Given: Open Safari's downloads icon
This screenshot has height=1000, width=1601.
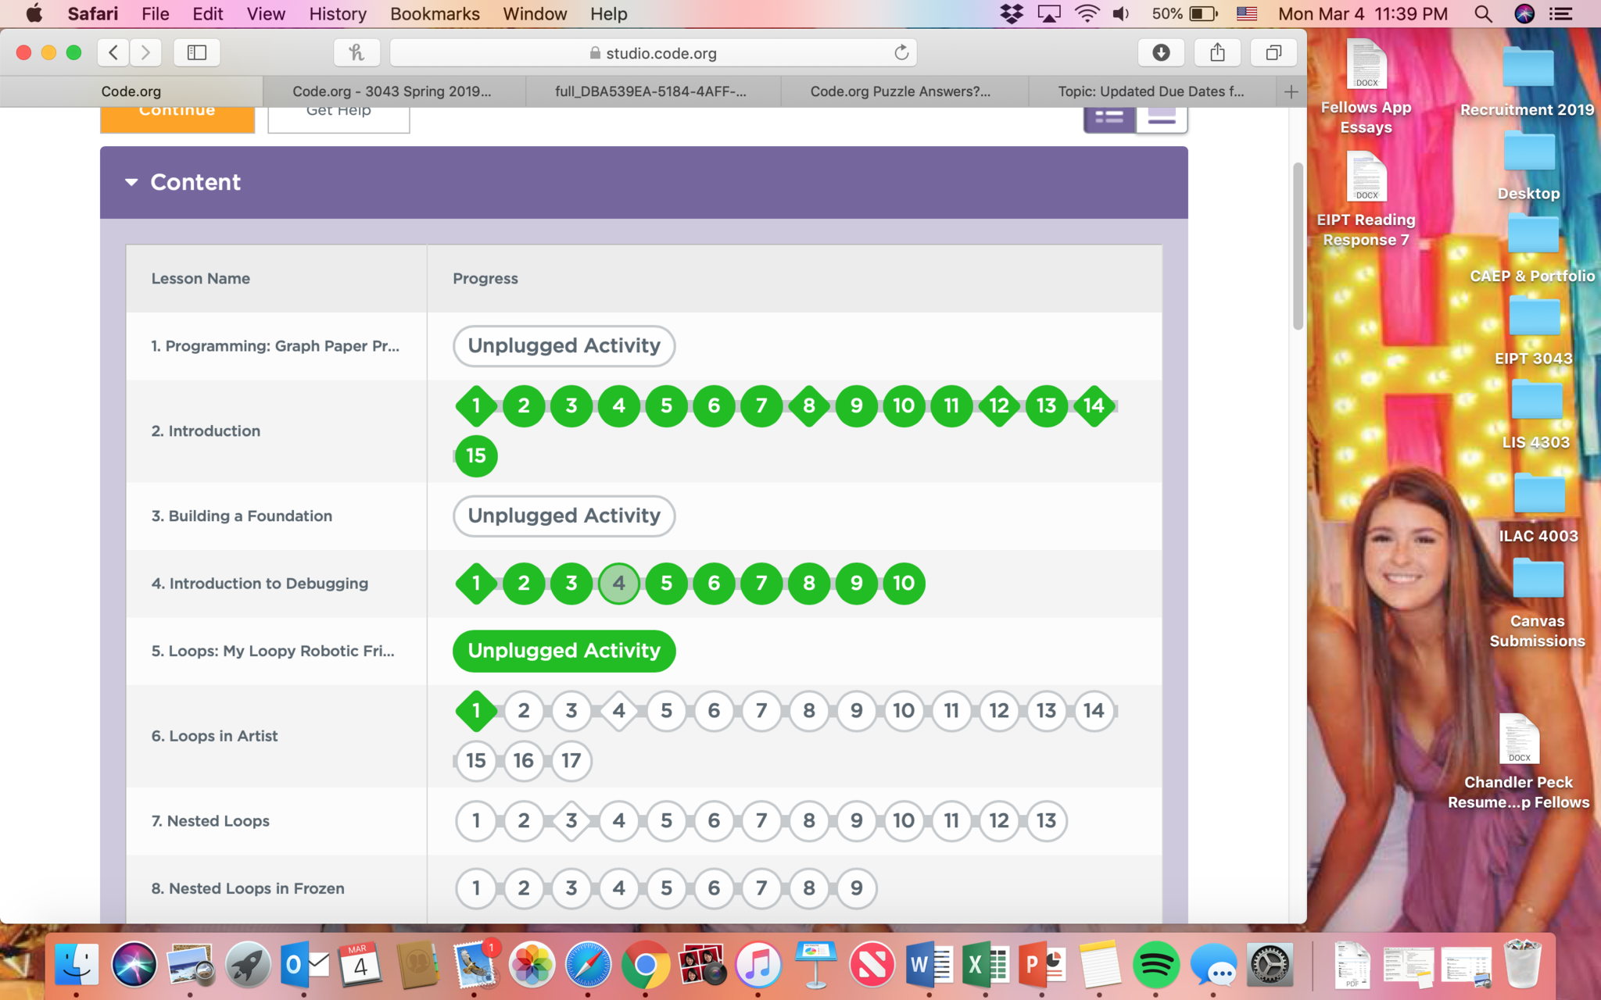Looking at the screenshot, I should pos(1161,52).
